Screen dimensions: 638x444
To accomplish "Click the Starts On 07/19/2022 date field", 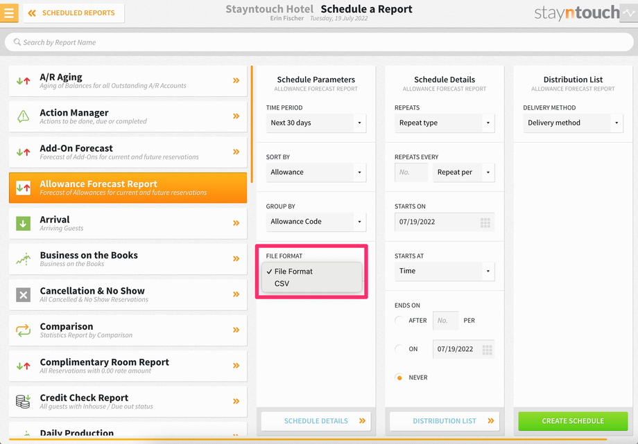I will [x=445, y=222].
